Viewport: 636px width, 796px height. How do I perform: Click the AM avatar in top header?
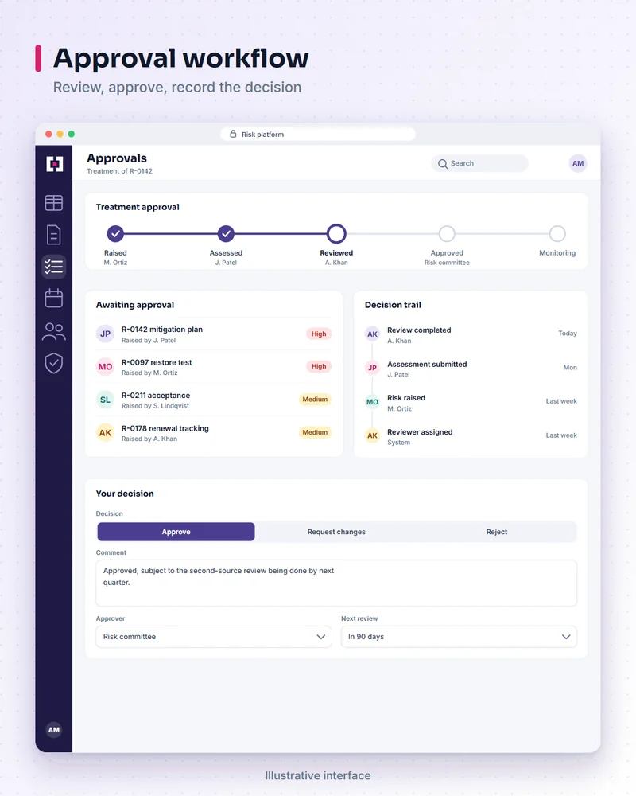[x=578, y=163]
